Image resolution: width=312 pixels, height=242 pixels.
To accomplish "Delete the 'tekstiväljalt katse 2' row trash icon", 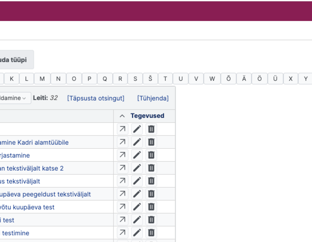I will click(x=151, y=168).
